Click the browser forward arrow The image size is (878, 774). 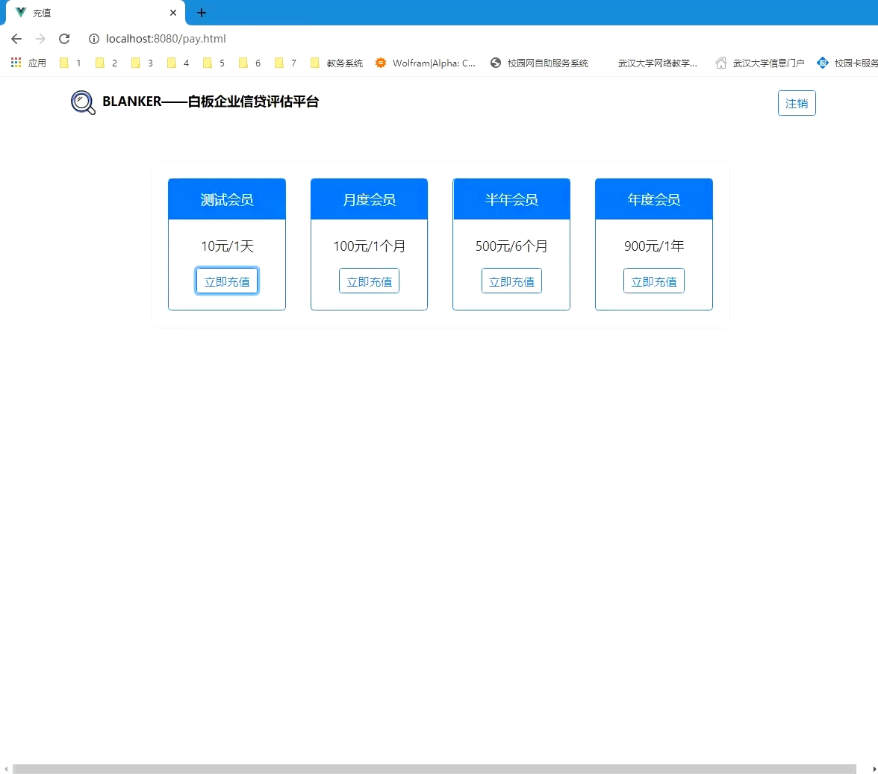(x=40, y=39)
